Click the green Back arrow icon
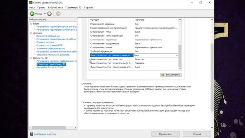The height and width of the screenshot is (138, 245). click(32, 14)
